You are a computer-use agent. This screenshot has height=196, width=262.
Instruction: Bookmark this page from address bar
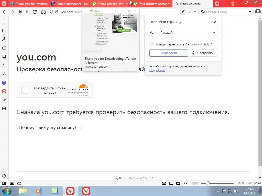189,12
